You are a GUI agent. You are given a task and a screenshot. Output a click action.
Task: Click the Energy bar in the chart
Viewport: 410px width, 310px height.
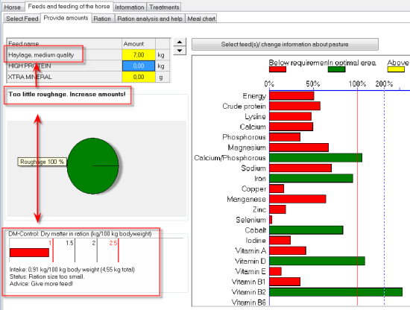point(291,95)
